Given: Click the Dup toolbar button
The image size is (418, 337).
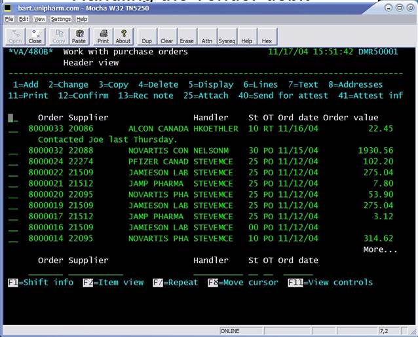Looking at the screenshot, I should (147, 37).
